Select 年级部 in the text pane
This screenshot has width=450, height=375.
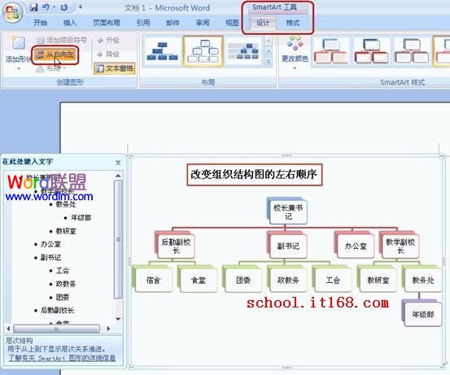tap(81, 217)
